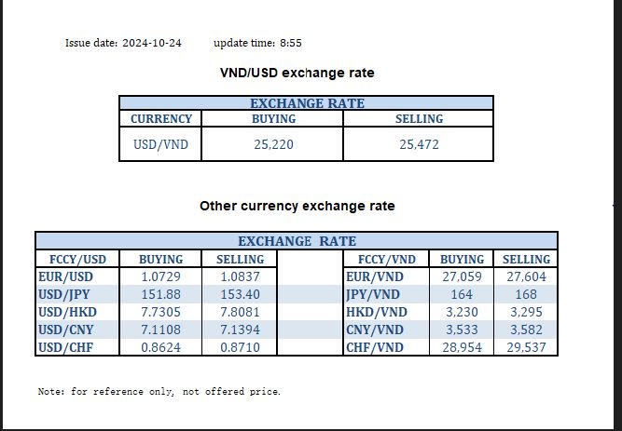Image resolution: width=622 pixels, height=431 pixels.
Task: Click the issue date 2024-10-24 text
Action: click(x=150, y=43)
